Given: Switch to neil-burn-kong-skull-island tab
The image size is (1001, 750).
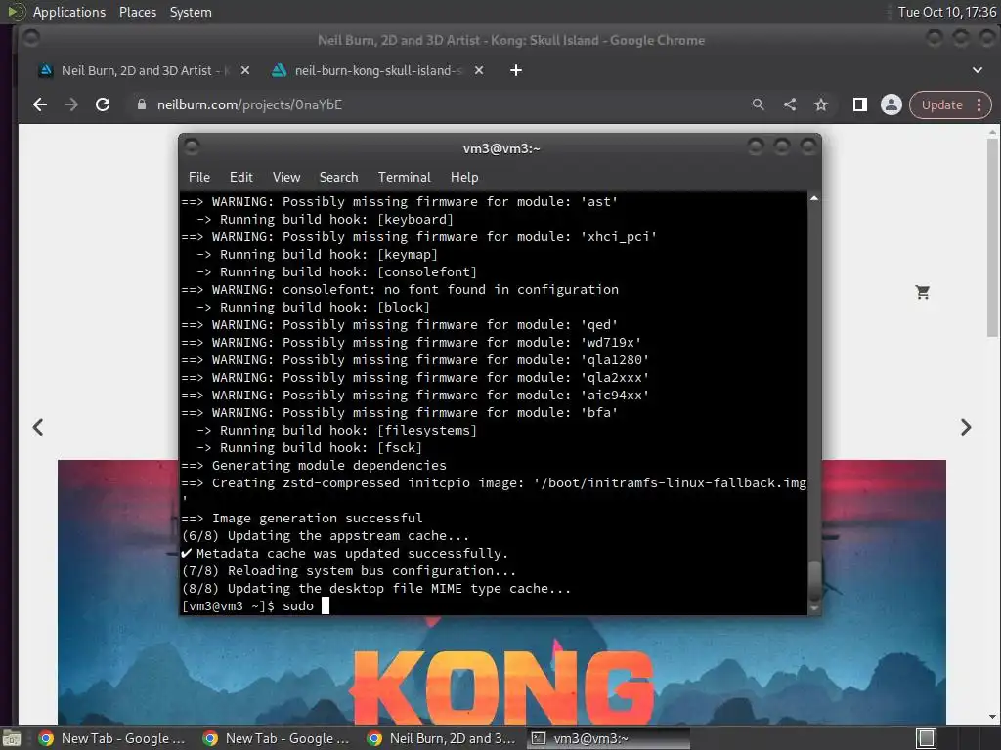Looking at the screenshot, I should tap(376, 70).
